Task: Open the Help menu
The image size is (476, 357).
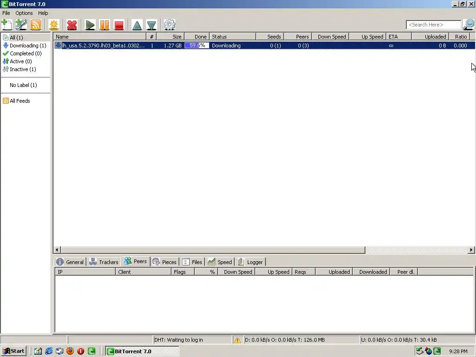Action: (43, 13)
